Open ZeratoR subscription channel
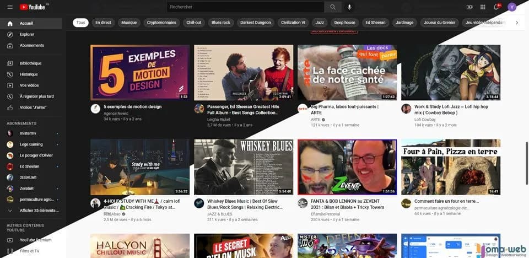 click(x=31, y=189)
